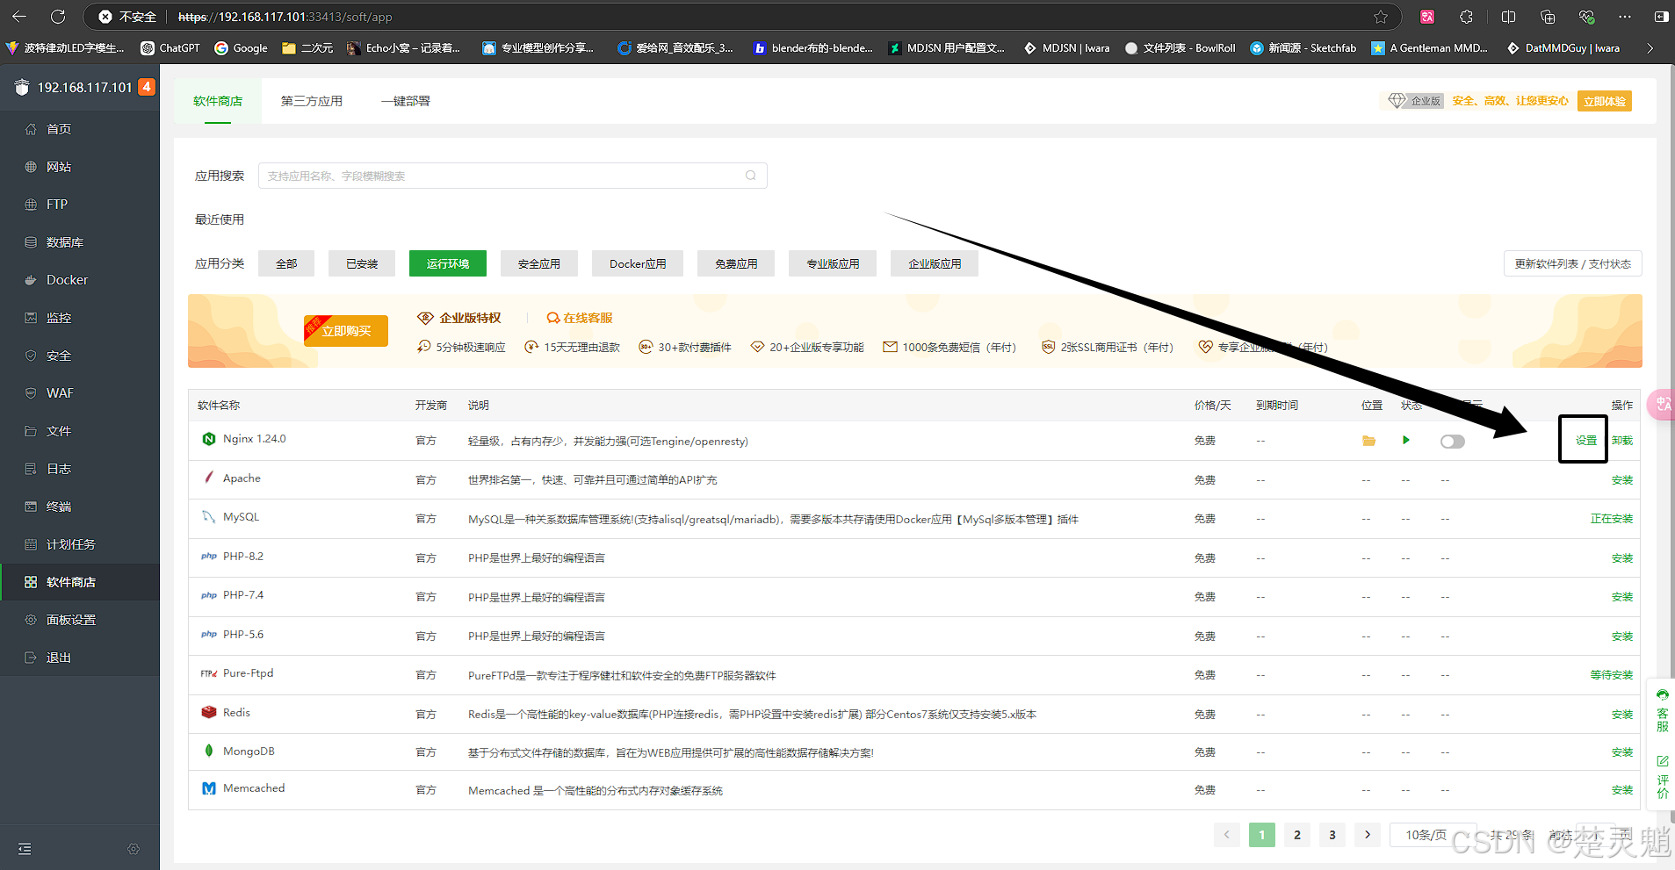Go to previous page arrow in pagination
The image size is (1675, 870).
1227,835
